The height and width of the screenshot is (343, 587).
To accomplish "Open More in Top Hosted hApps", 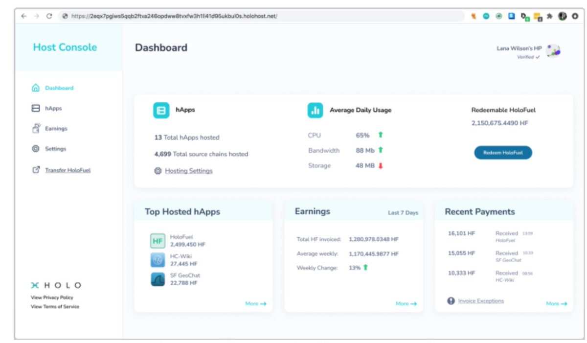I will point(256,304).
